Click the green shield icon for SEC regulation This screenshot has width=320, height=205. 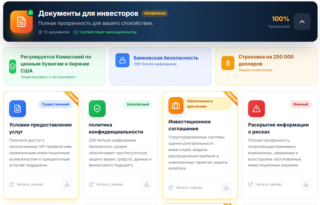(13, 67)
